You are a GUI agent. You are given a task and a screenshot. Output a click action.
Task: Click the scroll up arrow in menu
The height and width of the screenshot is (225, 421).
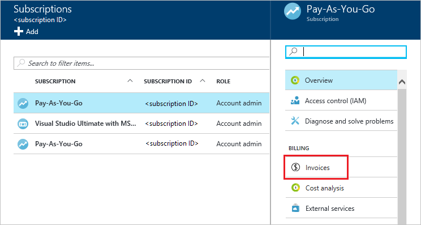pyautogui.click(x=402, y=82)
